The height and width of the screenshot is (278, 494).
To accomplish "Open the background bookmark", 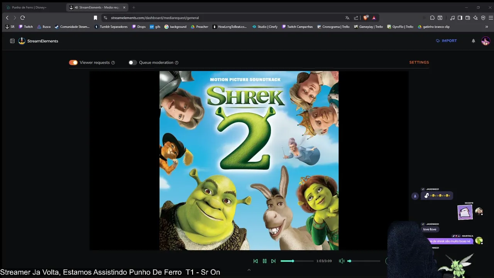I will [176, 27].
